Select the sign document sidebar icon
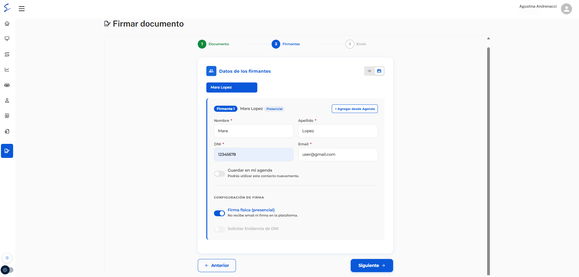 click(x=7, y=151)
